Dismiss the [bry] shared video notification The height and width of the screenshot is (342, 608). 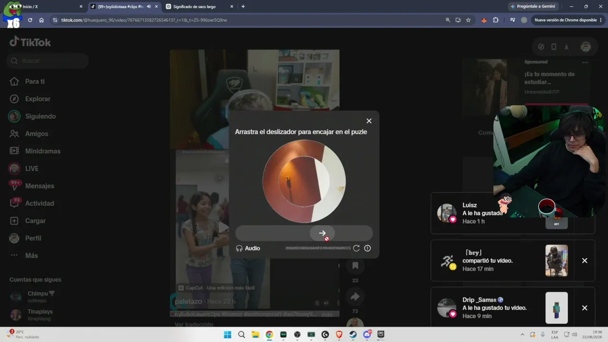(585, 261)
